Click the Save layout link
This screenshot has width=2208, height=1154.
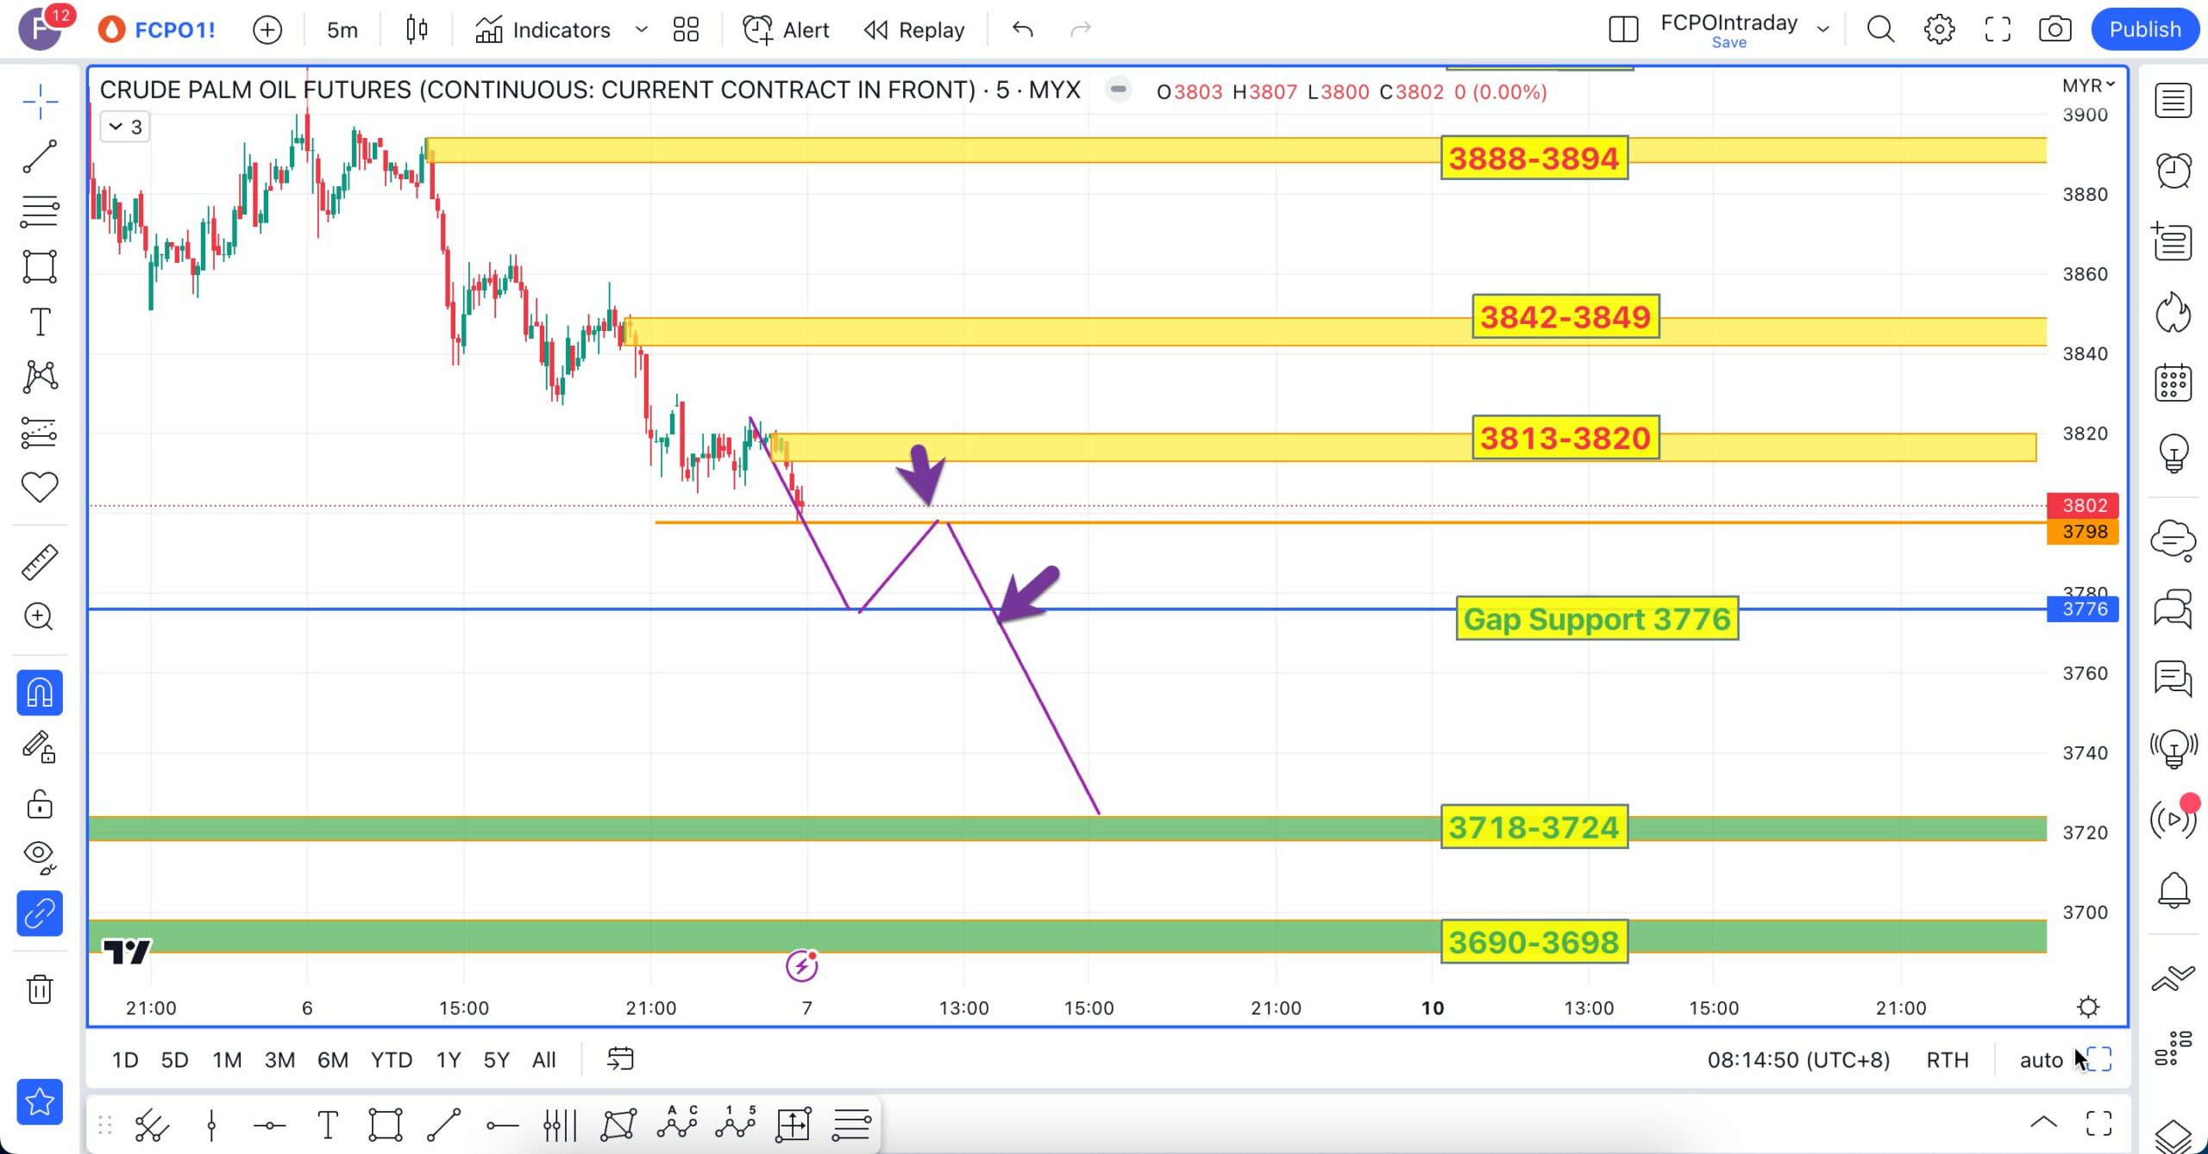click(x=1728, y=43)
